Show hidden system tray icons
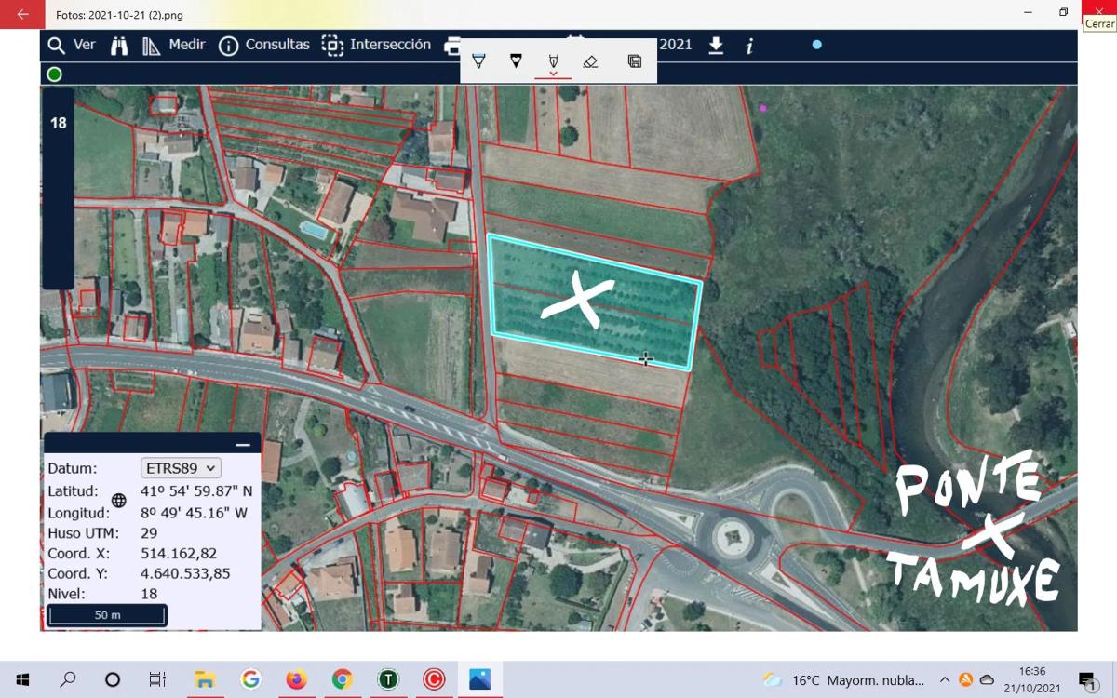This screenshot has height=698, width=1117. [x=944, y=679]
